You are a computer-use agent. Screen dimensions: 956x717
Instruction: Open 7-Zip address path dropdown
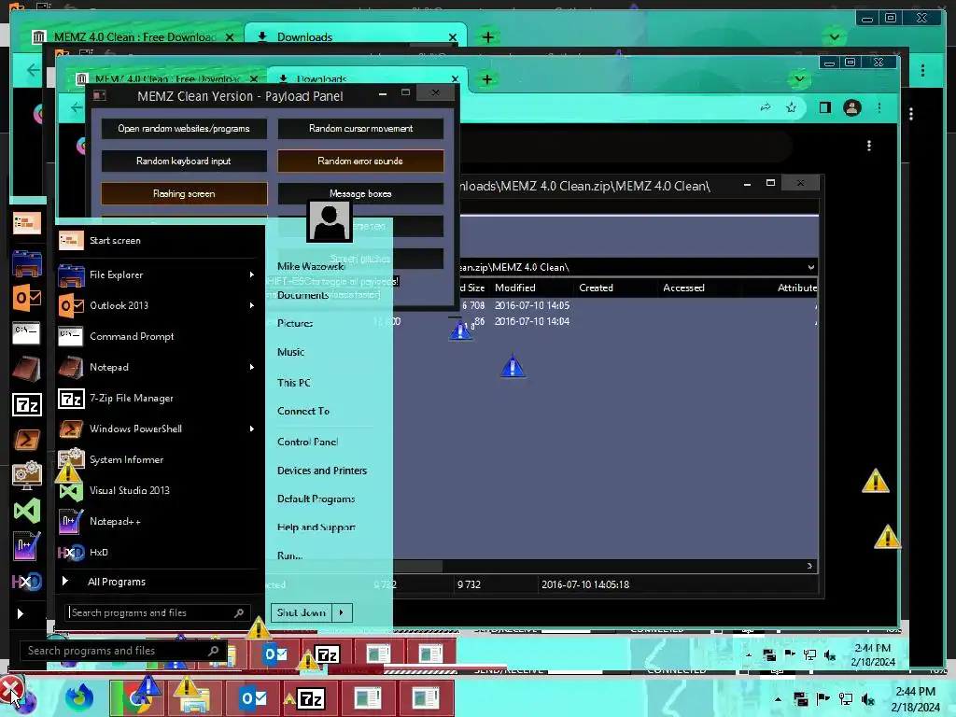coord(810,267)
